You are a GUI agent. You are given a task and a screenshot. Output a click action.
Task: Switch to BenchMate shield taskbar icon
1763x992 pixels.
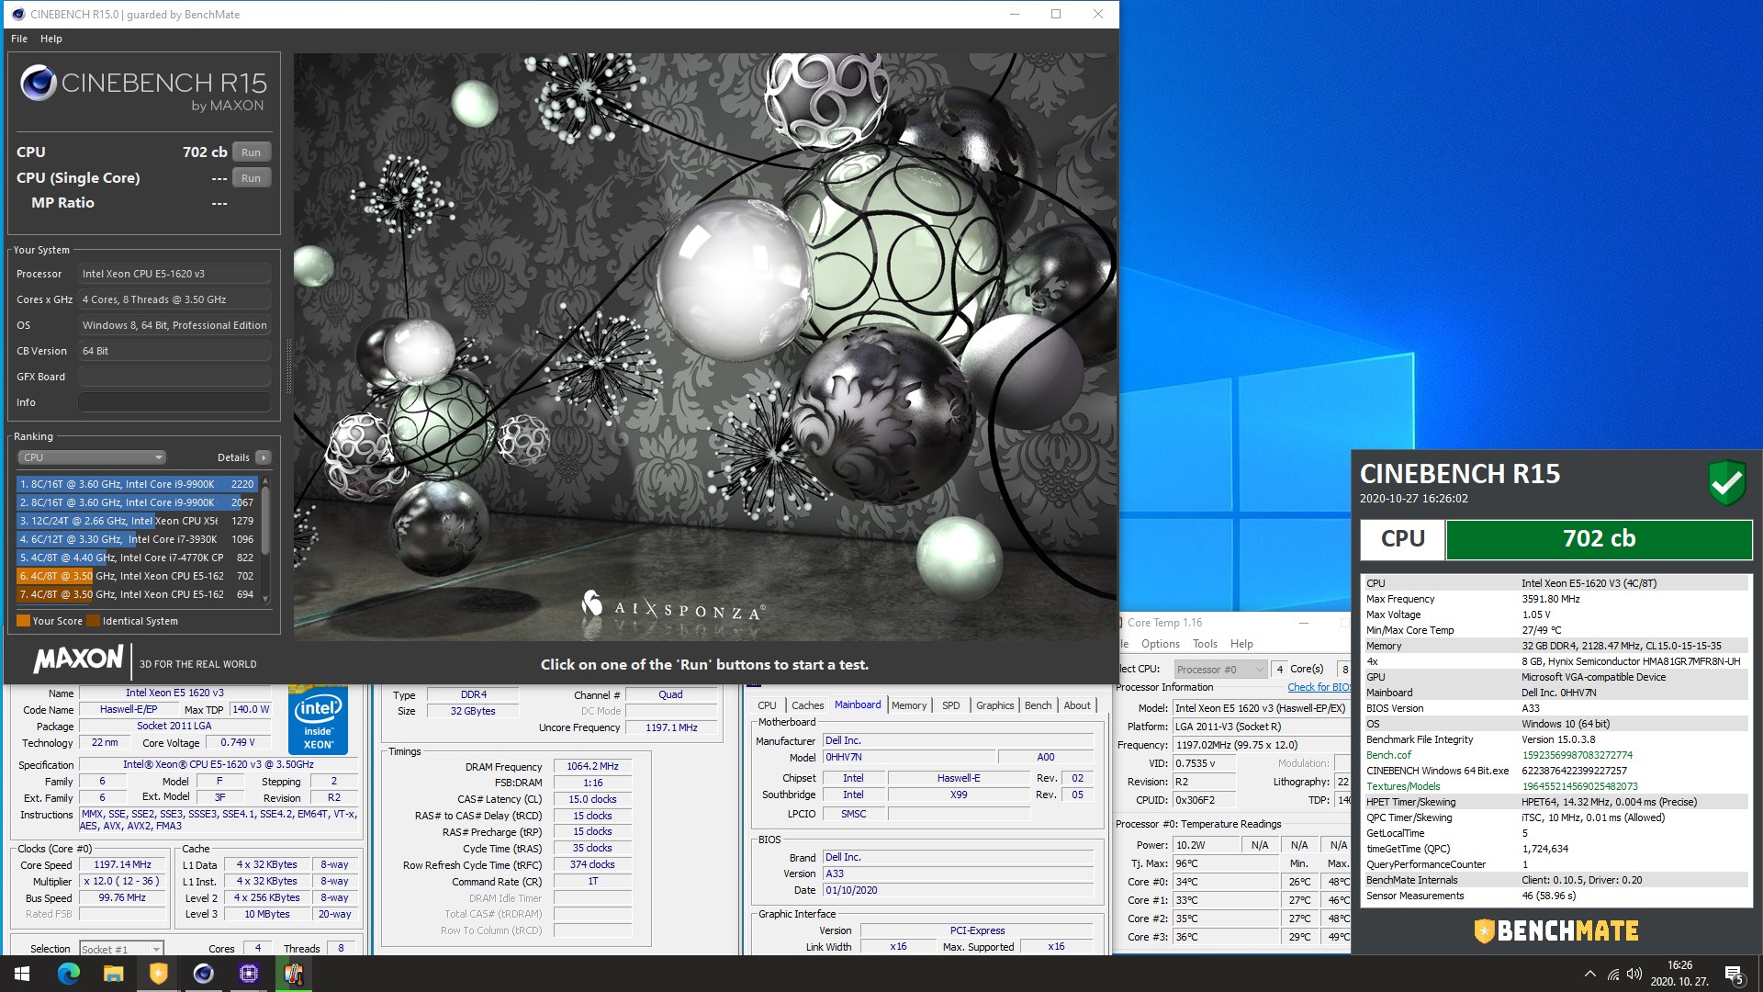point(158,974)
